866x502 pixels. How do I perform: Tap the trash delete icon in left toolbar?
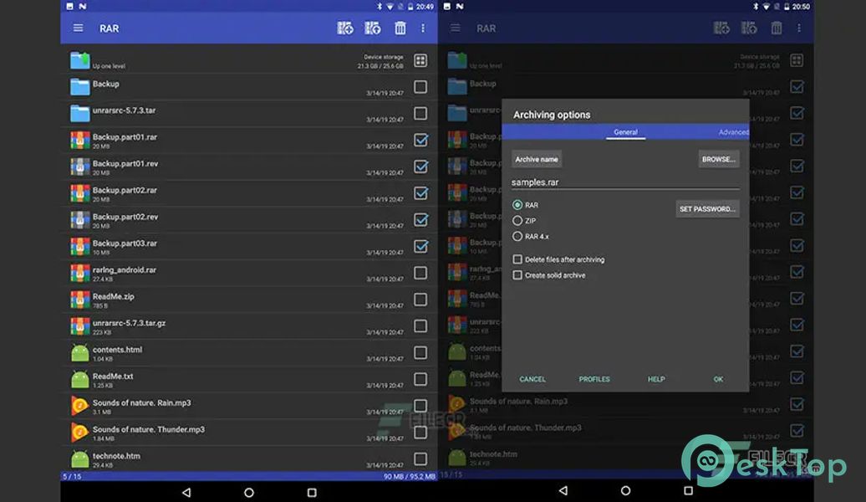(x=400, y=28)
